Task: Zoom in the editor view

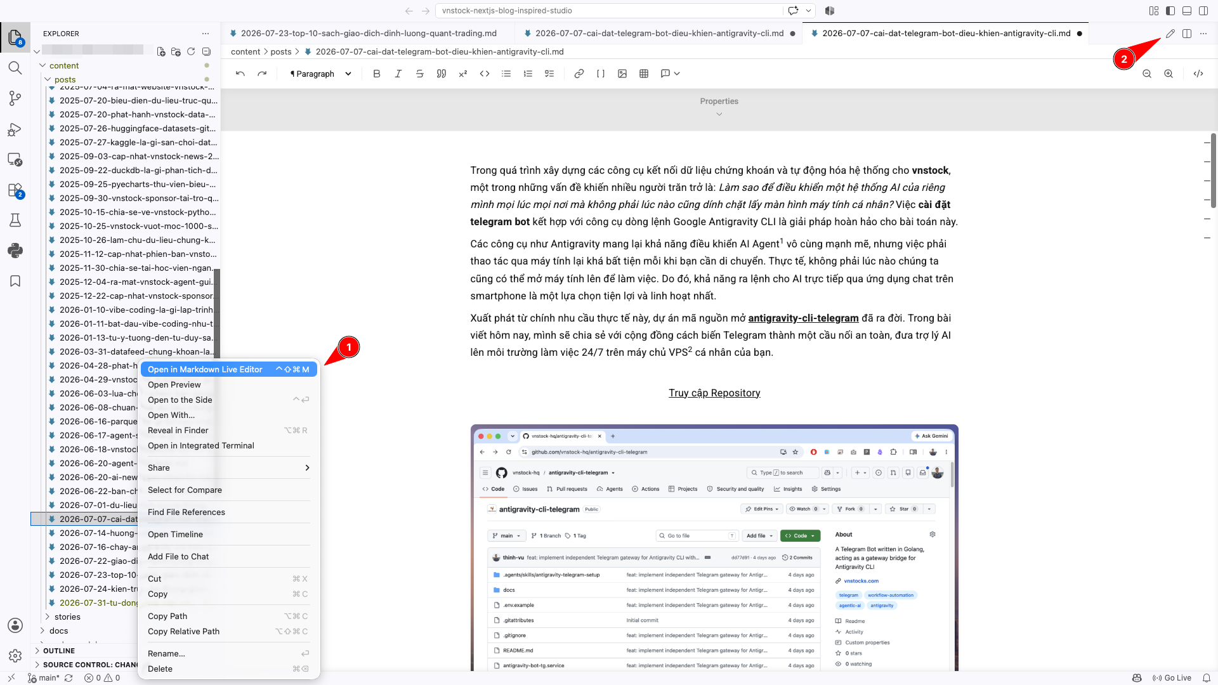Action: tap(1169, 74)
